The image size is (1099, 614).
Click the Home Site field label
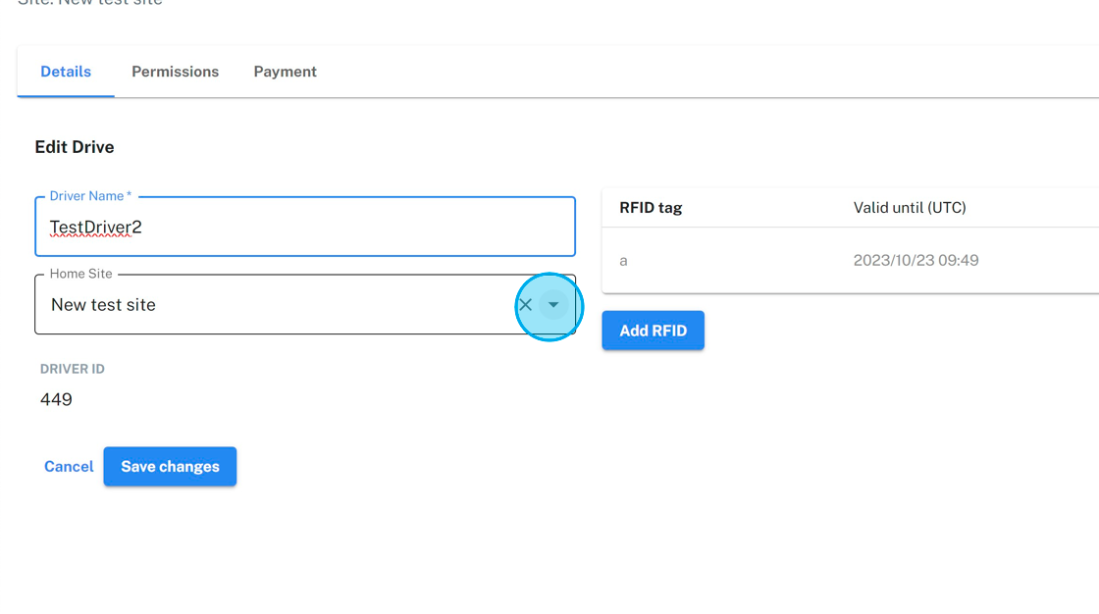tap(80, 274)
